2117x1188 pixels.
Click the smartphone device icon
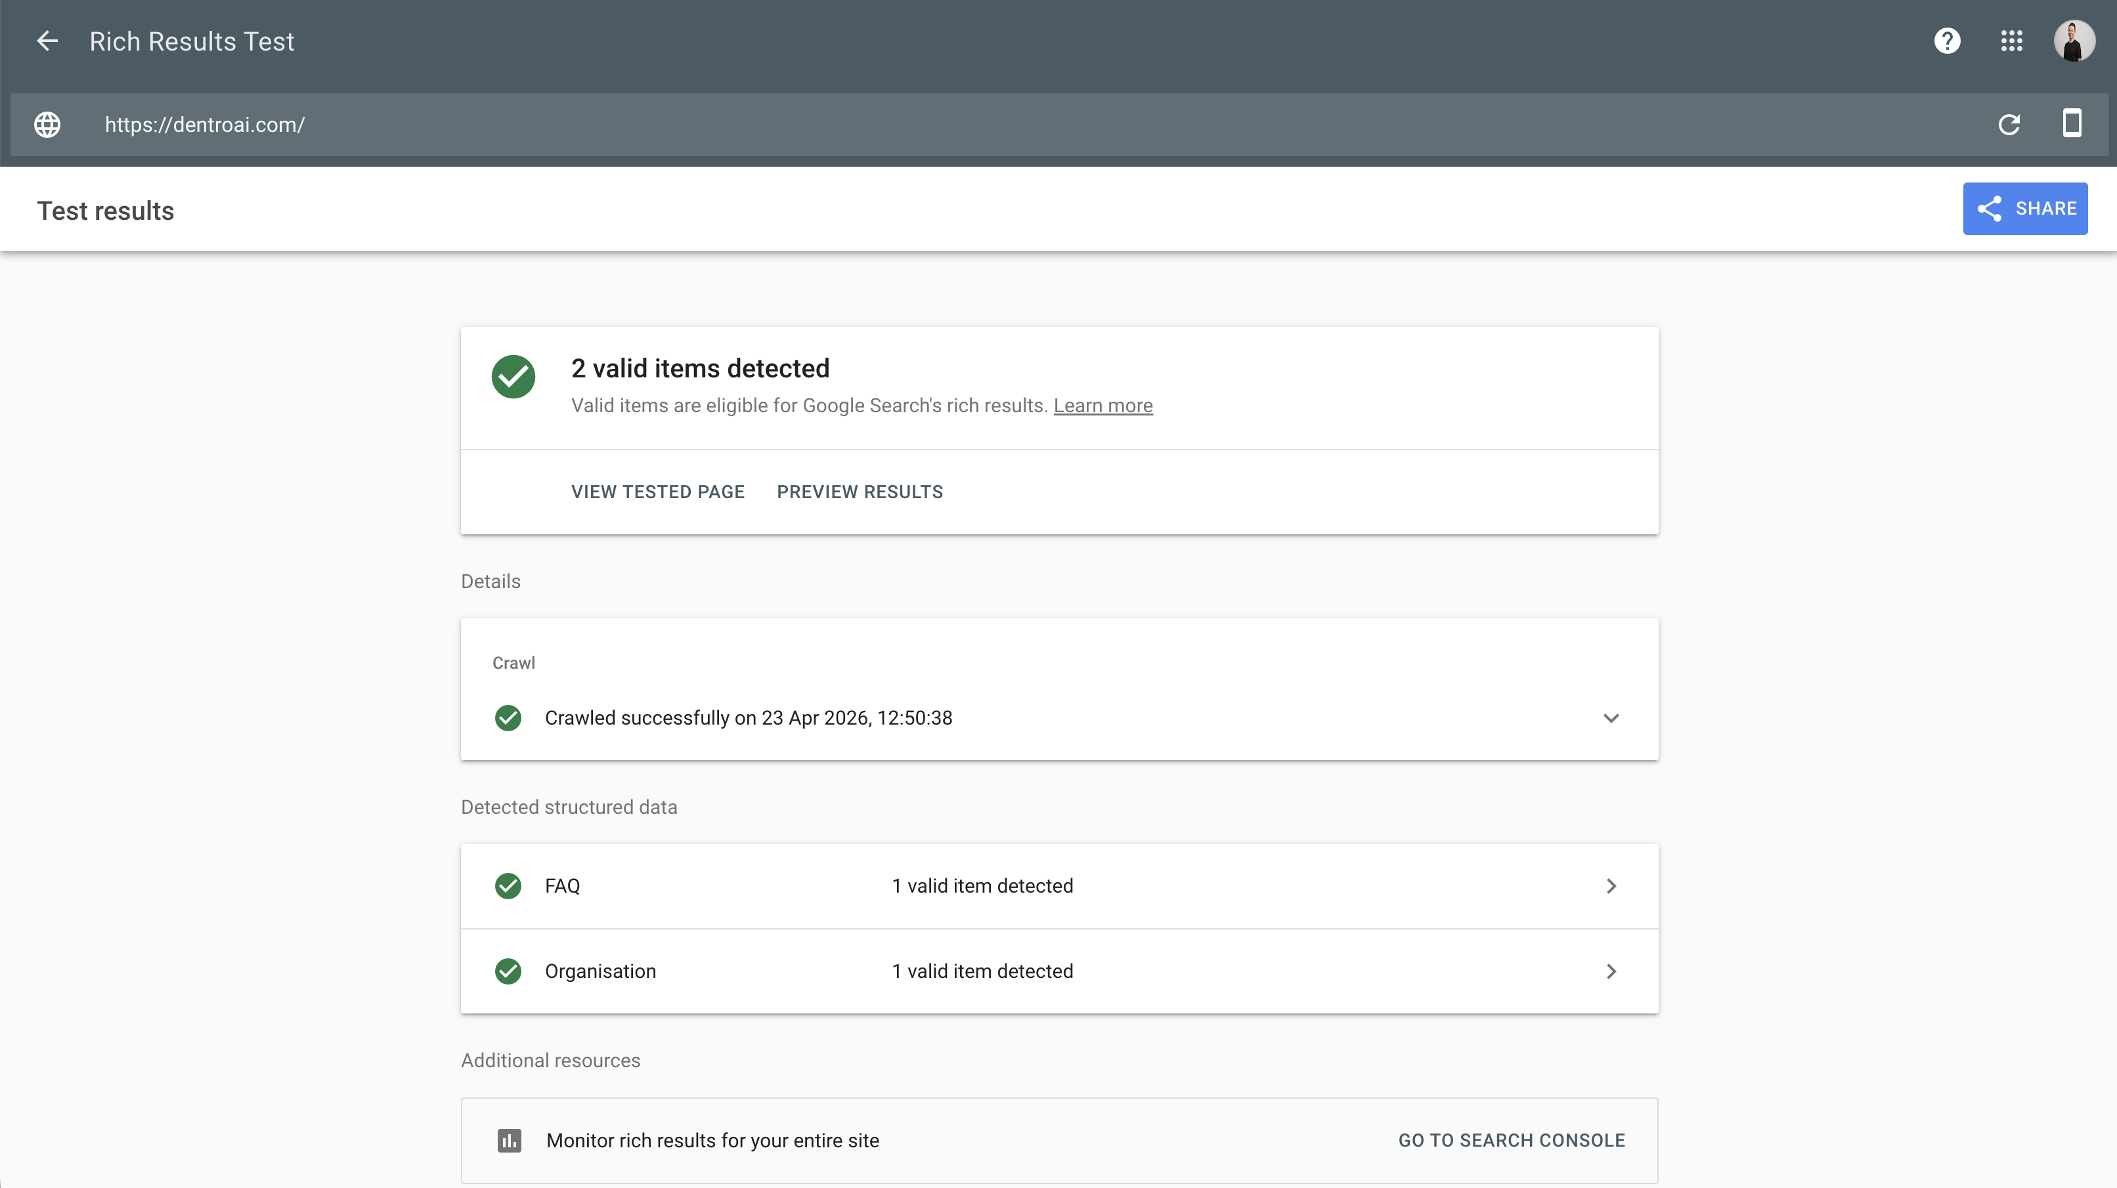[x=2072, y=123]
